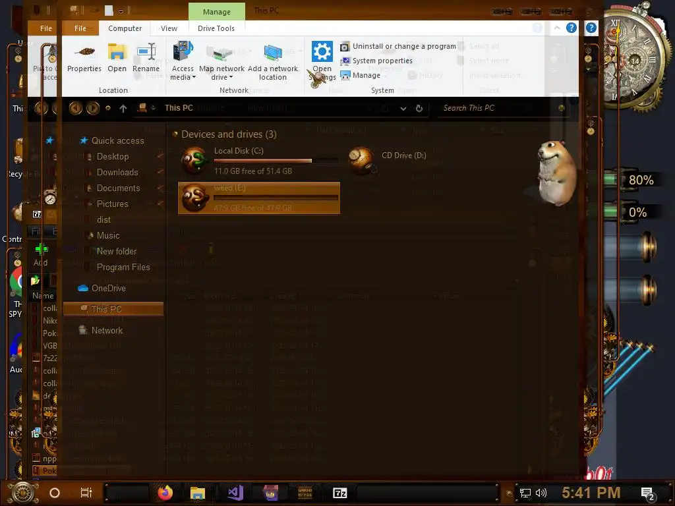Select the weed (E:) drive
The height and width of the screenshot is (506, 675).
click(258, 198)
